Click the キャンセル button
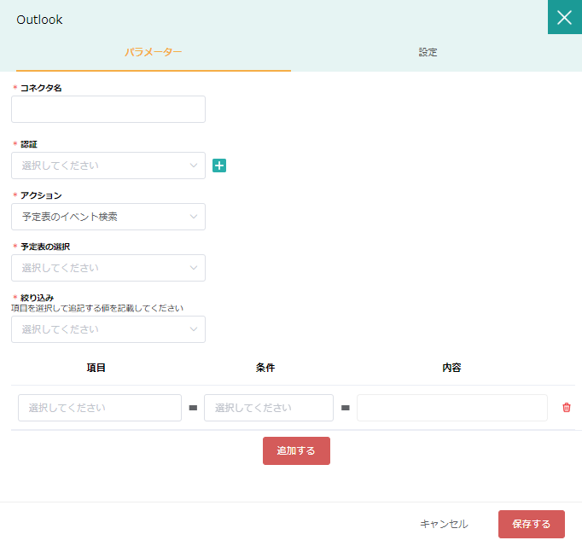This screenshot has width=582, height=546. coord(444,524)
